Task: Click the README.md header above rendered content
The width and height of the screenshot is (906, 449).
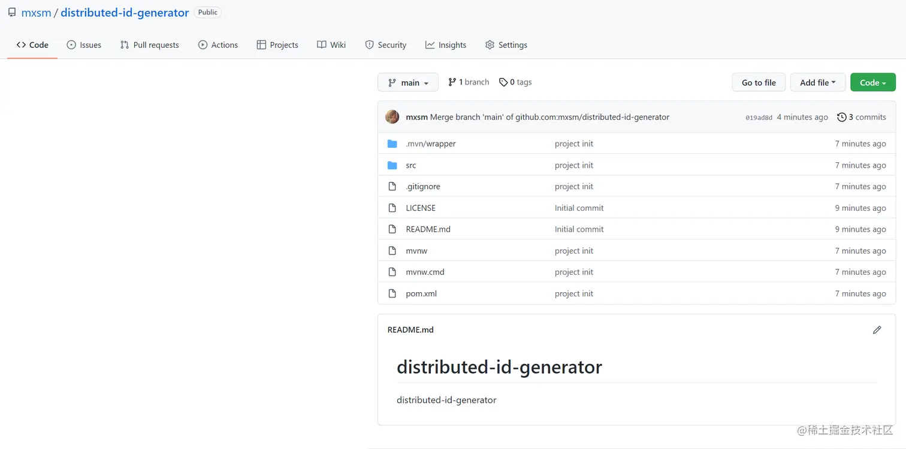Action: click(410, 330)
